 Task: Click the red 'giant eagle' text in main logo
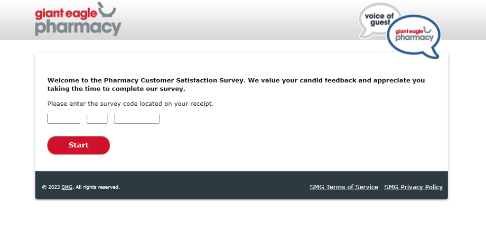click(x=66, y=14)
